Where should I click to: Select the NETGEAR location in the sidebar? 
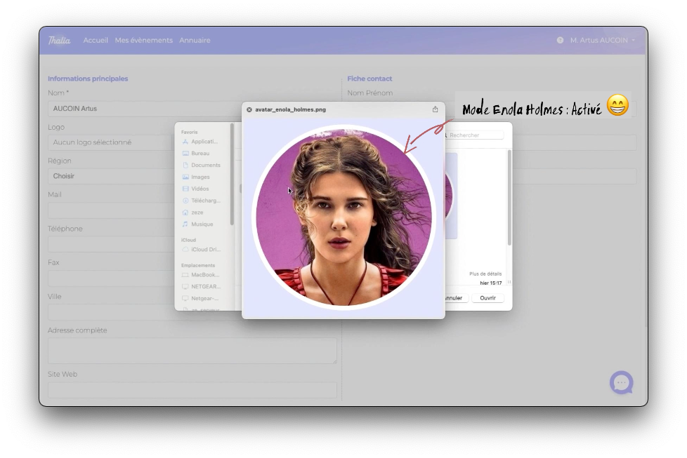coord(205,286)
